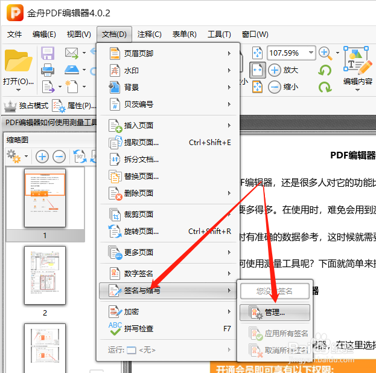
Task: Shrink thumbnails with minus icon
Action: (x=59, y=157)
